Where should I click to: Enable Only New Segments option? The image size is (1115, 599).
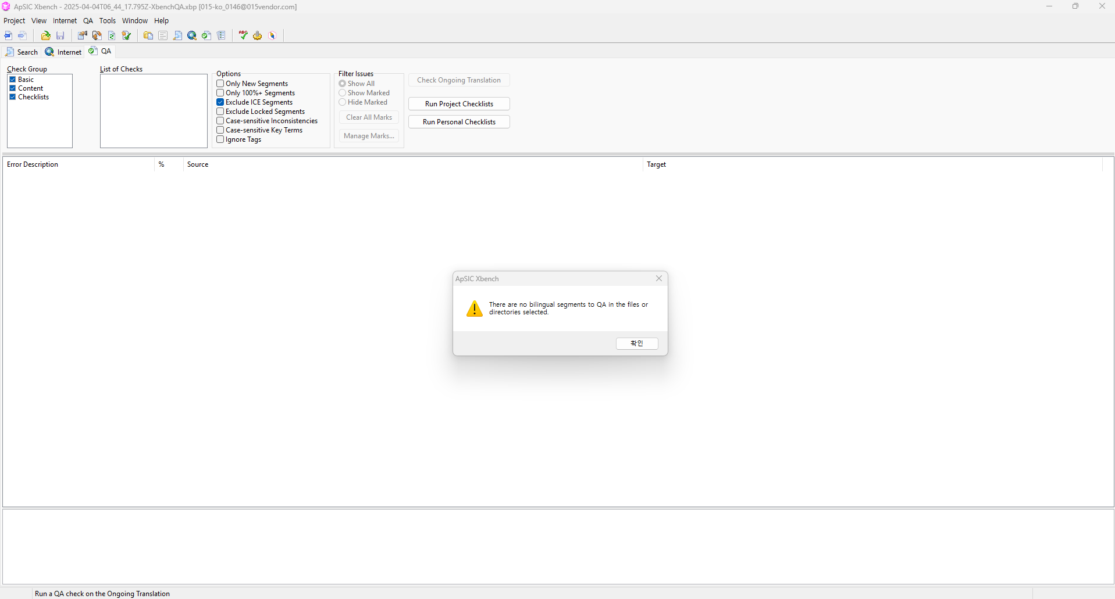click(220, 84)
